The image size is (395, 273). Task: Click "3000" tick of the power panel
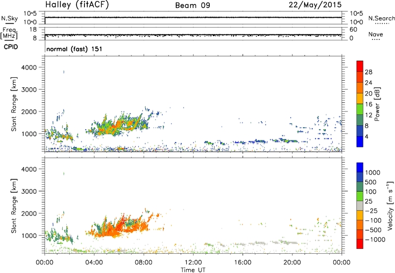(29, 90)
